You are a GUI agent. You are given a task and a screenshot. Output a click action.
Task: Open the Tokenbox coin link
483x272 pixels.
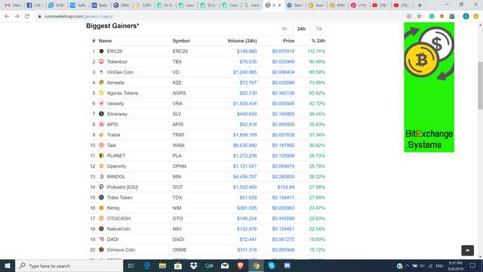[117, 62]
